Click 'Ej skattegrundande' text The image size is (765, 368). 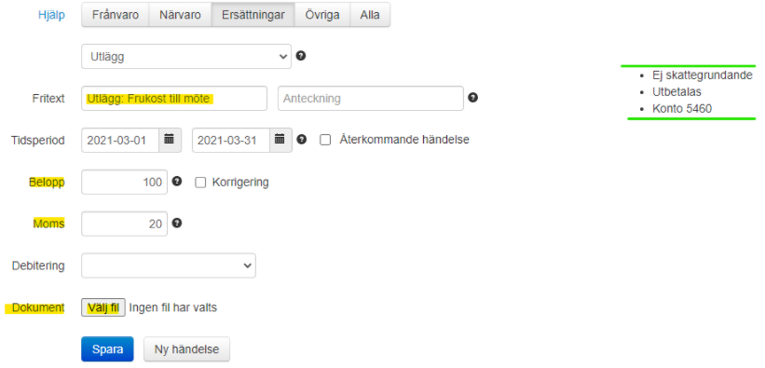(x=703, y=75)
